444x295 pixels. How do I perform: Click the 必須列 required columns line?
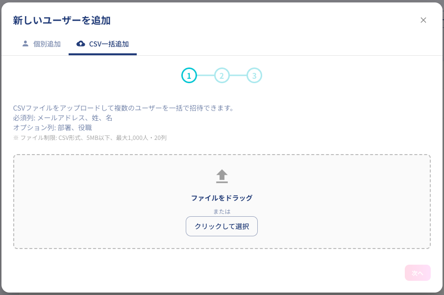[x=63, y=117]
